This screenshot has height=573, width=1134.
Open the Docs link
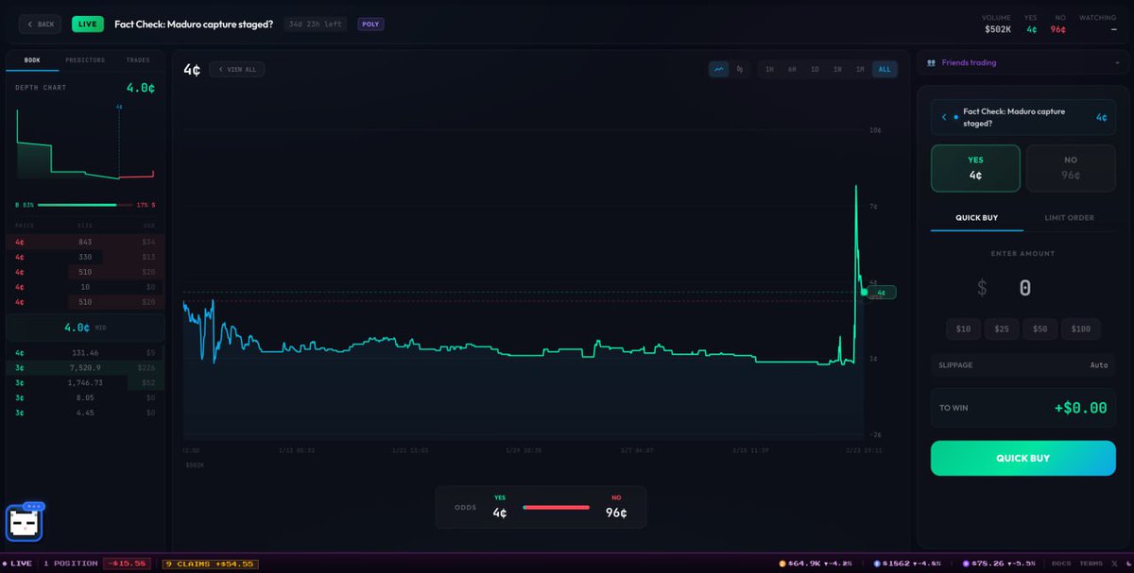tap(1061, 564)
